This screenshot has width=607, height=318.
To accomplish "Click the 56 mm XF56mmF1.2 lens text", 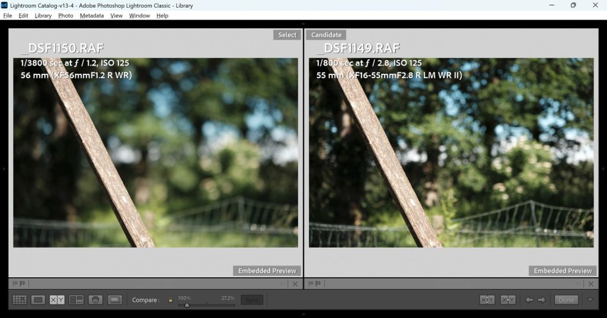I will [76, 75].
